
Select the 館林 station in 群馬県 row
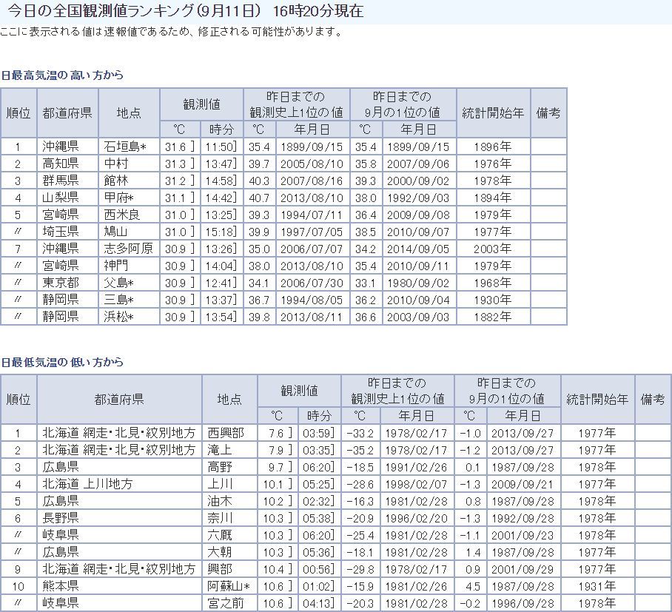[116, 181]
